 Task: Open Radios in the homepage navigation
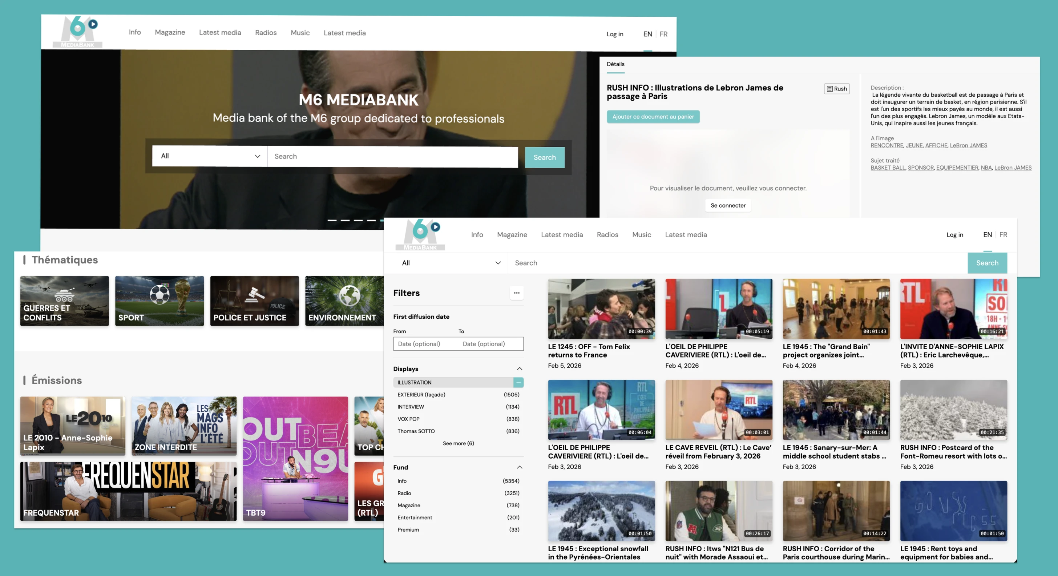[266, 33]
